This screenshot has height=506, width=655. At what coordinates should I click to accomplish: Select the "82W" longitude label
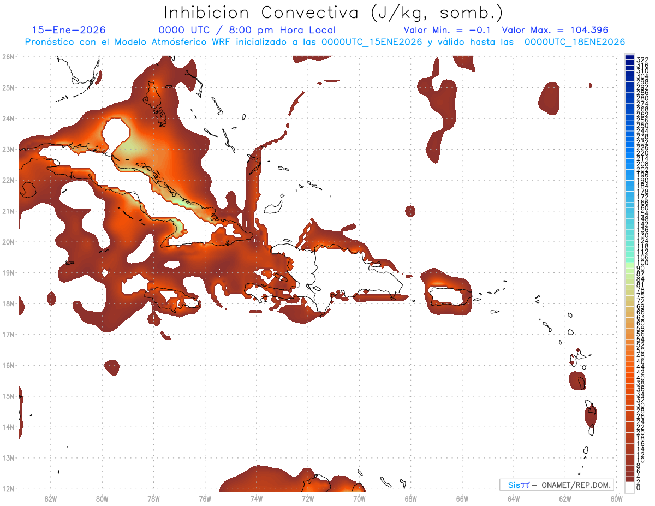coord(51,499)
